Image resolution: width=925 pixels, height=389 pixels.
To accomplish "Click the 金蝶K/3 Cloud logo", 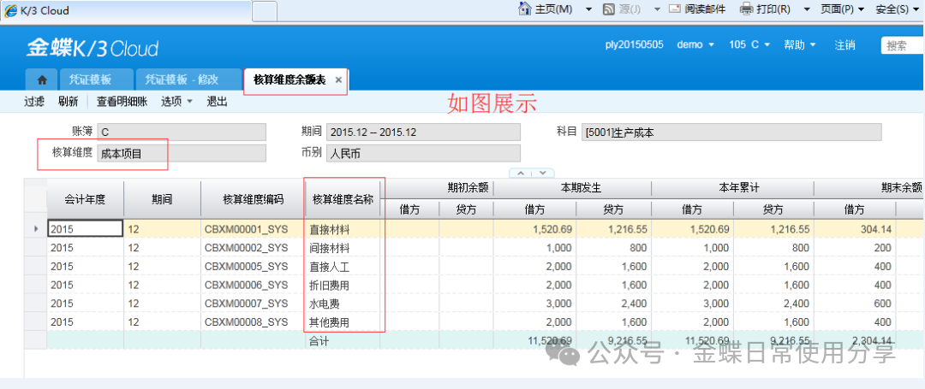I will click(x=92, y=48).
